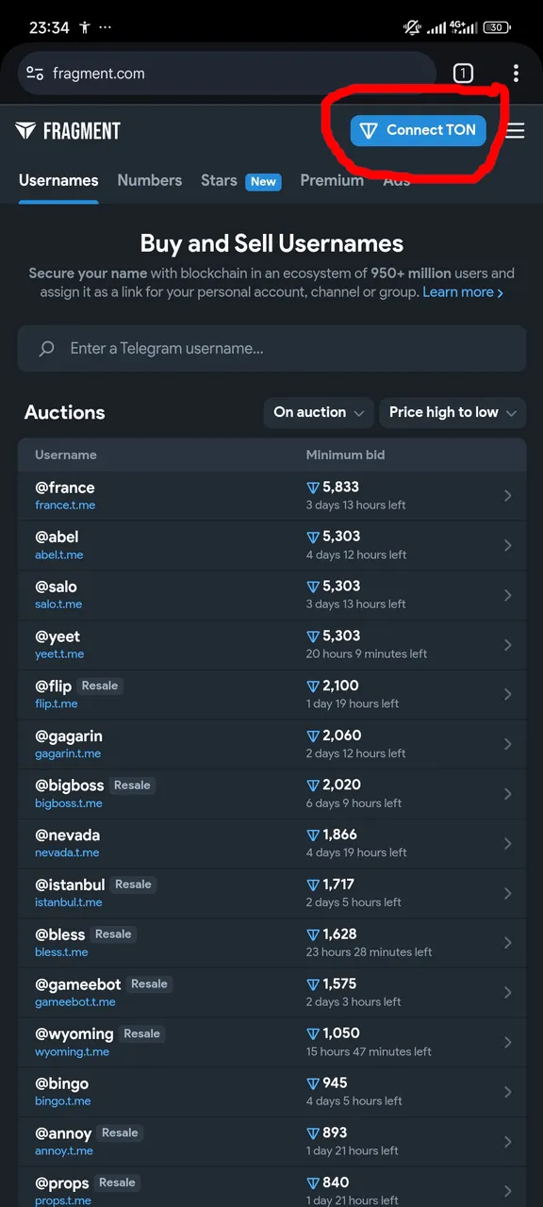Open the Chrome three-dot overflow menu

click(516, 74)
